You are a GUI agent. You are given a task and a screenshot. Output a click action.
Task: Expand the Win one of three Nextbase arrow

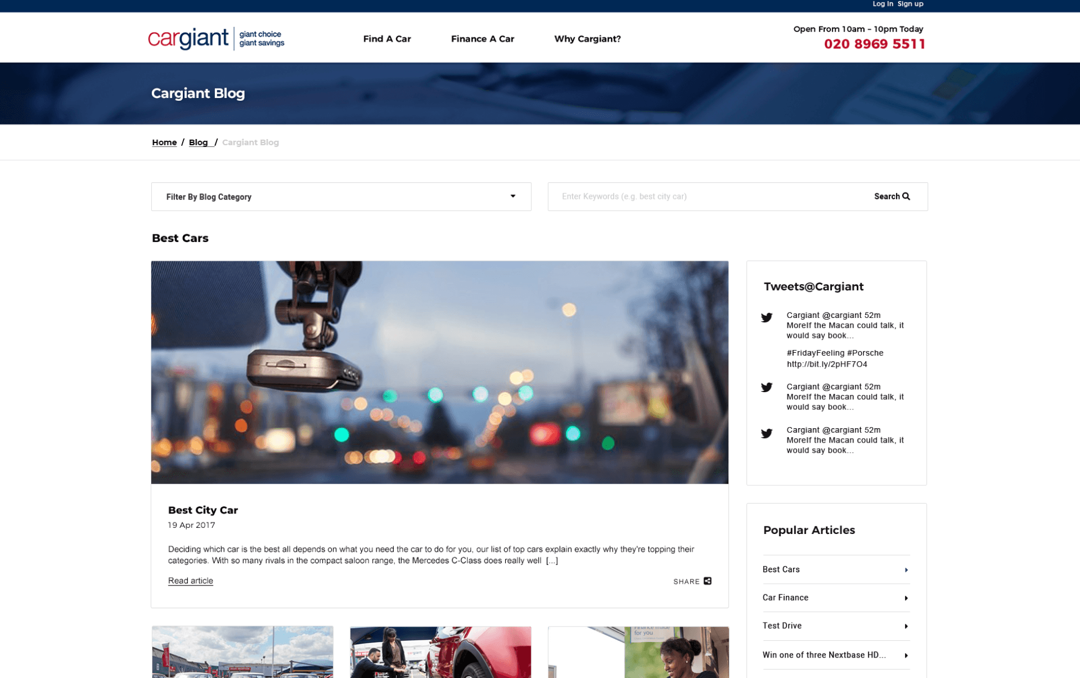pyautogui.click(x=906, y=656)
